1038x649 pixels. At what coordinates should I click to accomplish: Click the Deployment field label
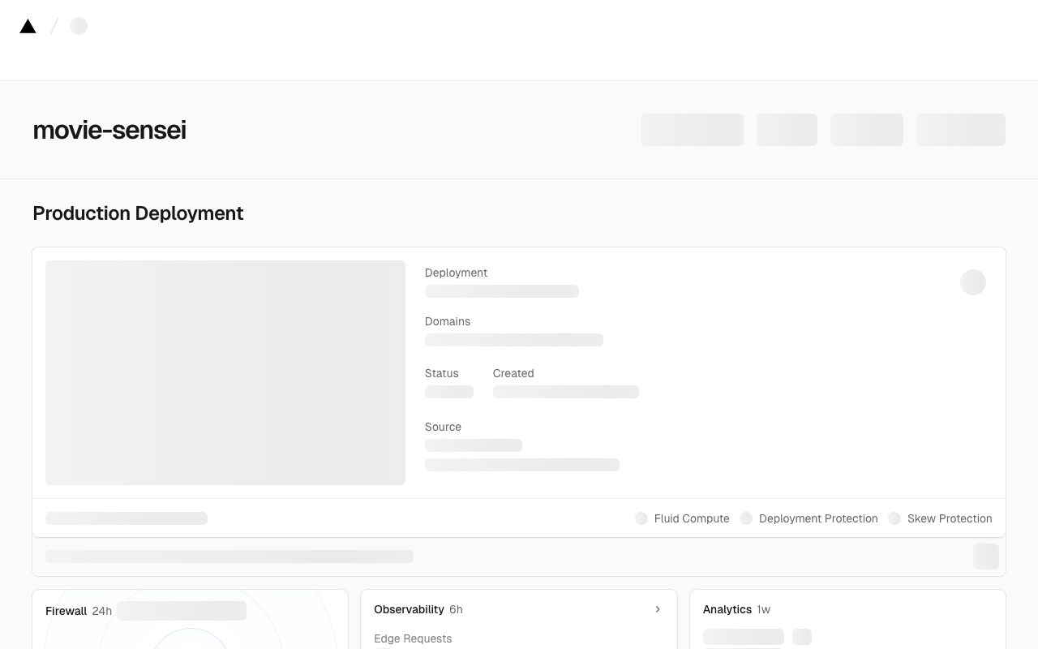(456, 273)
